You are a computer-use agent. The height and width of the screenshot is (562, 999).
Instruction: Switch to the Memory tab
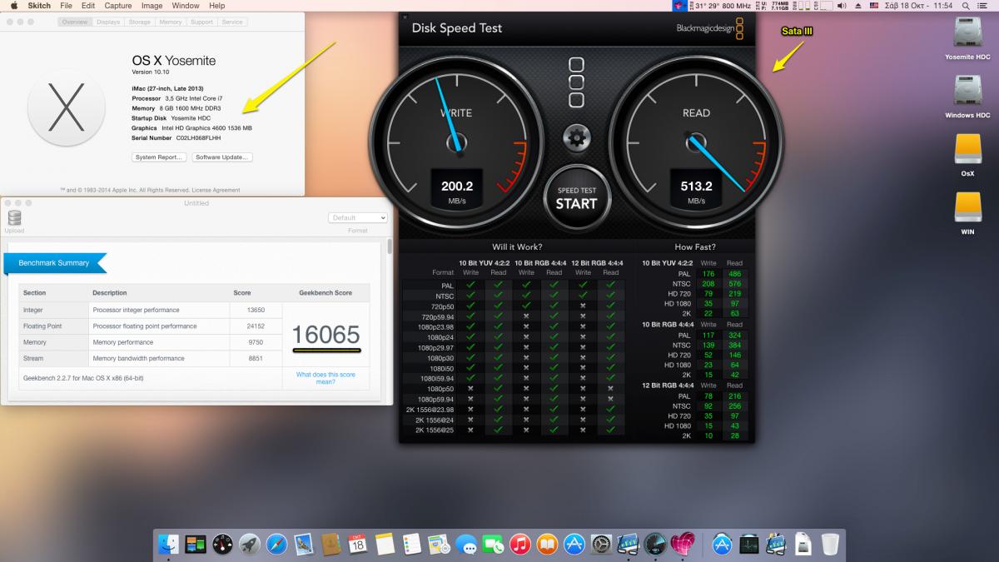[x=171, y=22]
